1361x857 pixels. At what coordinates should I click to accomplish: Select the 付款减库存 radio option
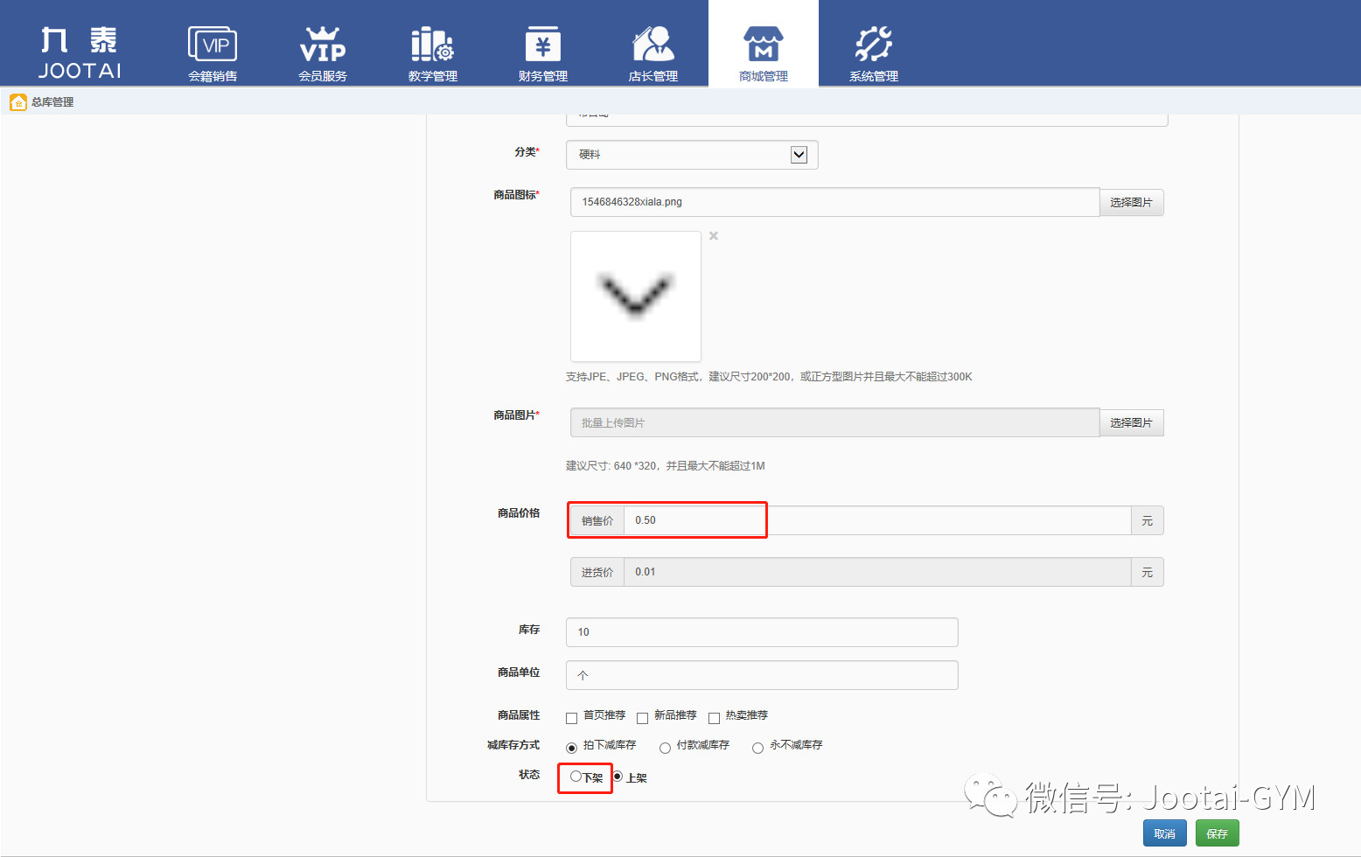point(666,748)
